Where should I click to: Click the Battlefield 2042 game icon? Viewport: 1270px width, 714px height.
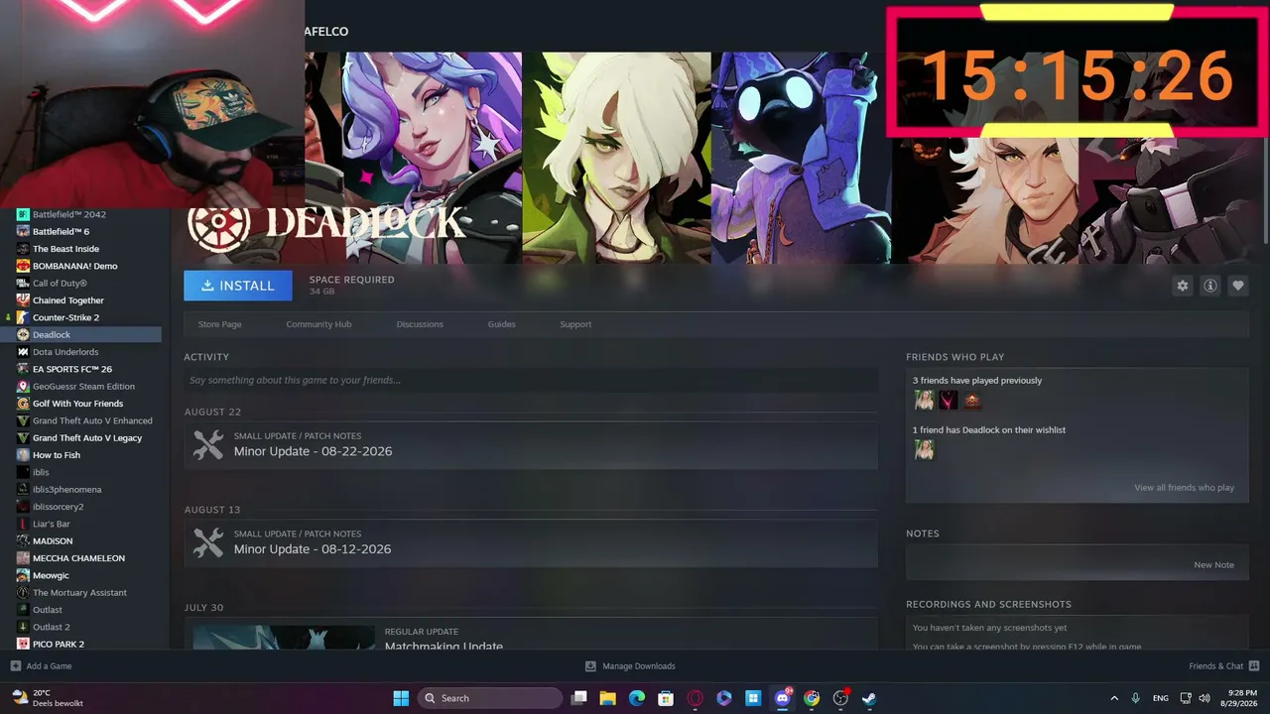tap(24, 214)
